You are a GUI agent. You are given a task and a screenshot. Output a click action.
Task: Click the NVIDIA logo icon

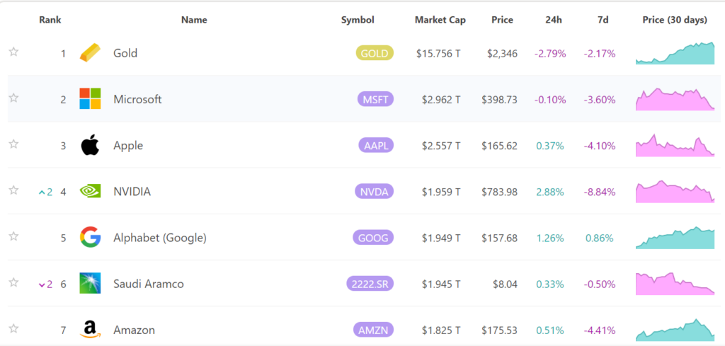tap(90, 191)
